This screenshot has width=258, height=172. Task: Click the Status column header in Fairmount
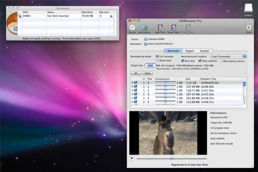pos(64,12)
